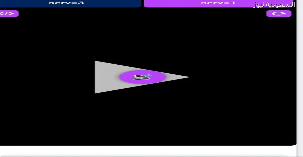Click the purple speaker unmute button
The height and width of the screenshot is (157, 303).
pyautogui.click(x=142, y=77)
